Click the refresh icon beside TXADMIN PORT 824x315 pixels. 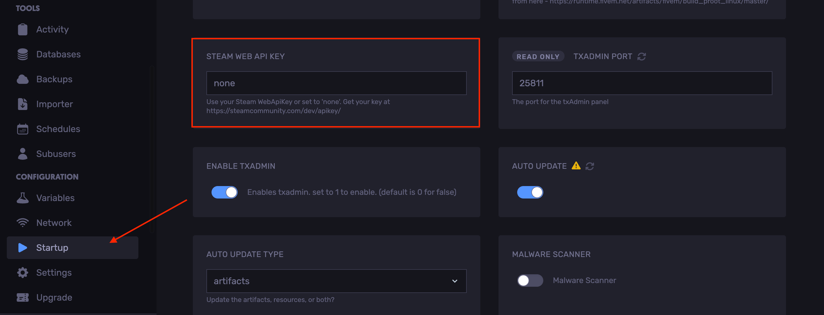pyautogui.click(x=641, y=57)
